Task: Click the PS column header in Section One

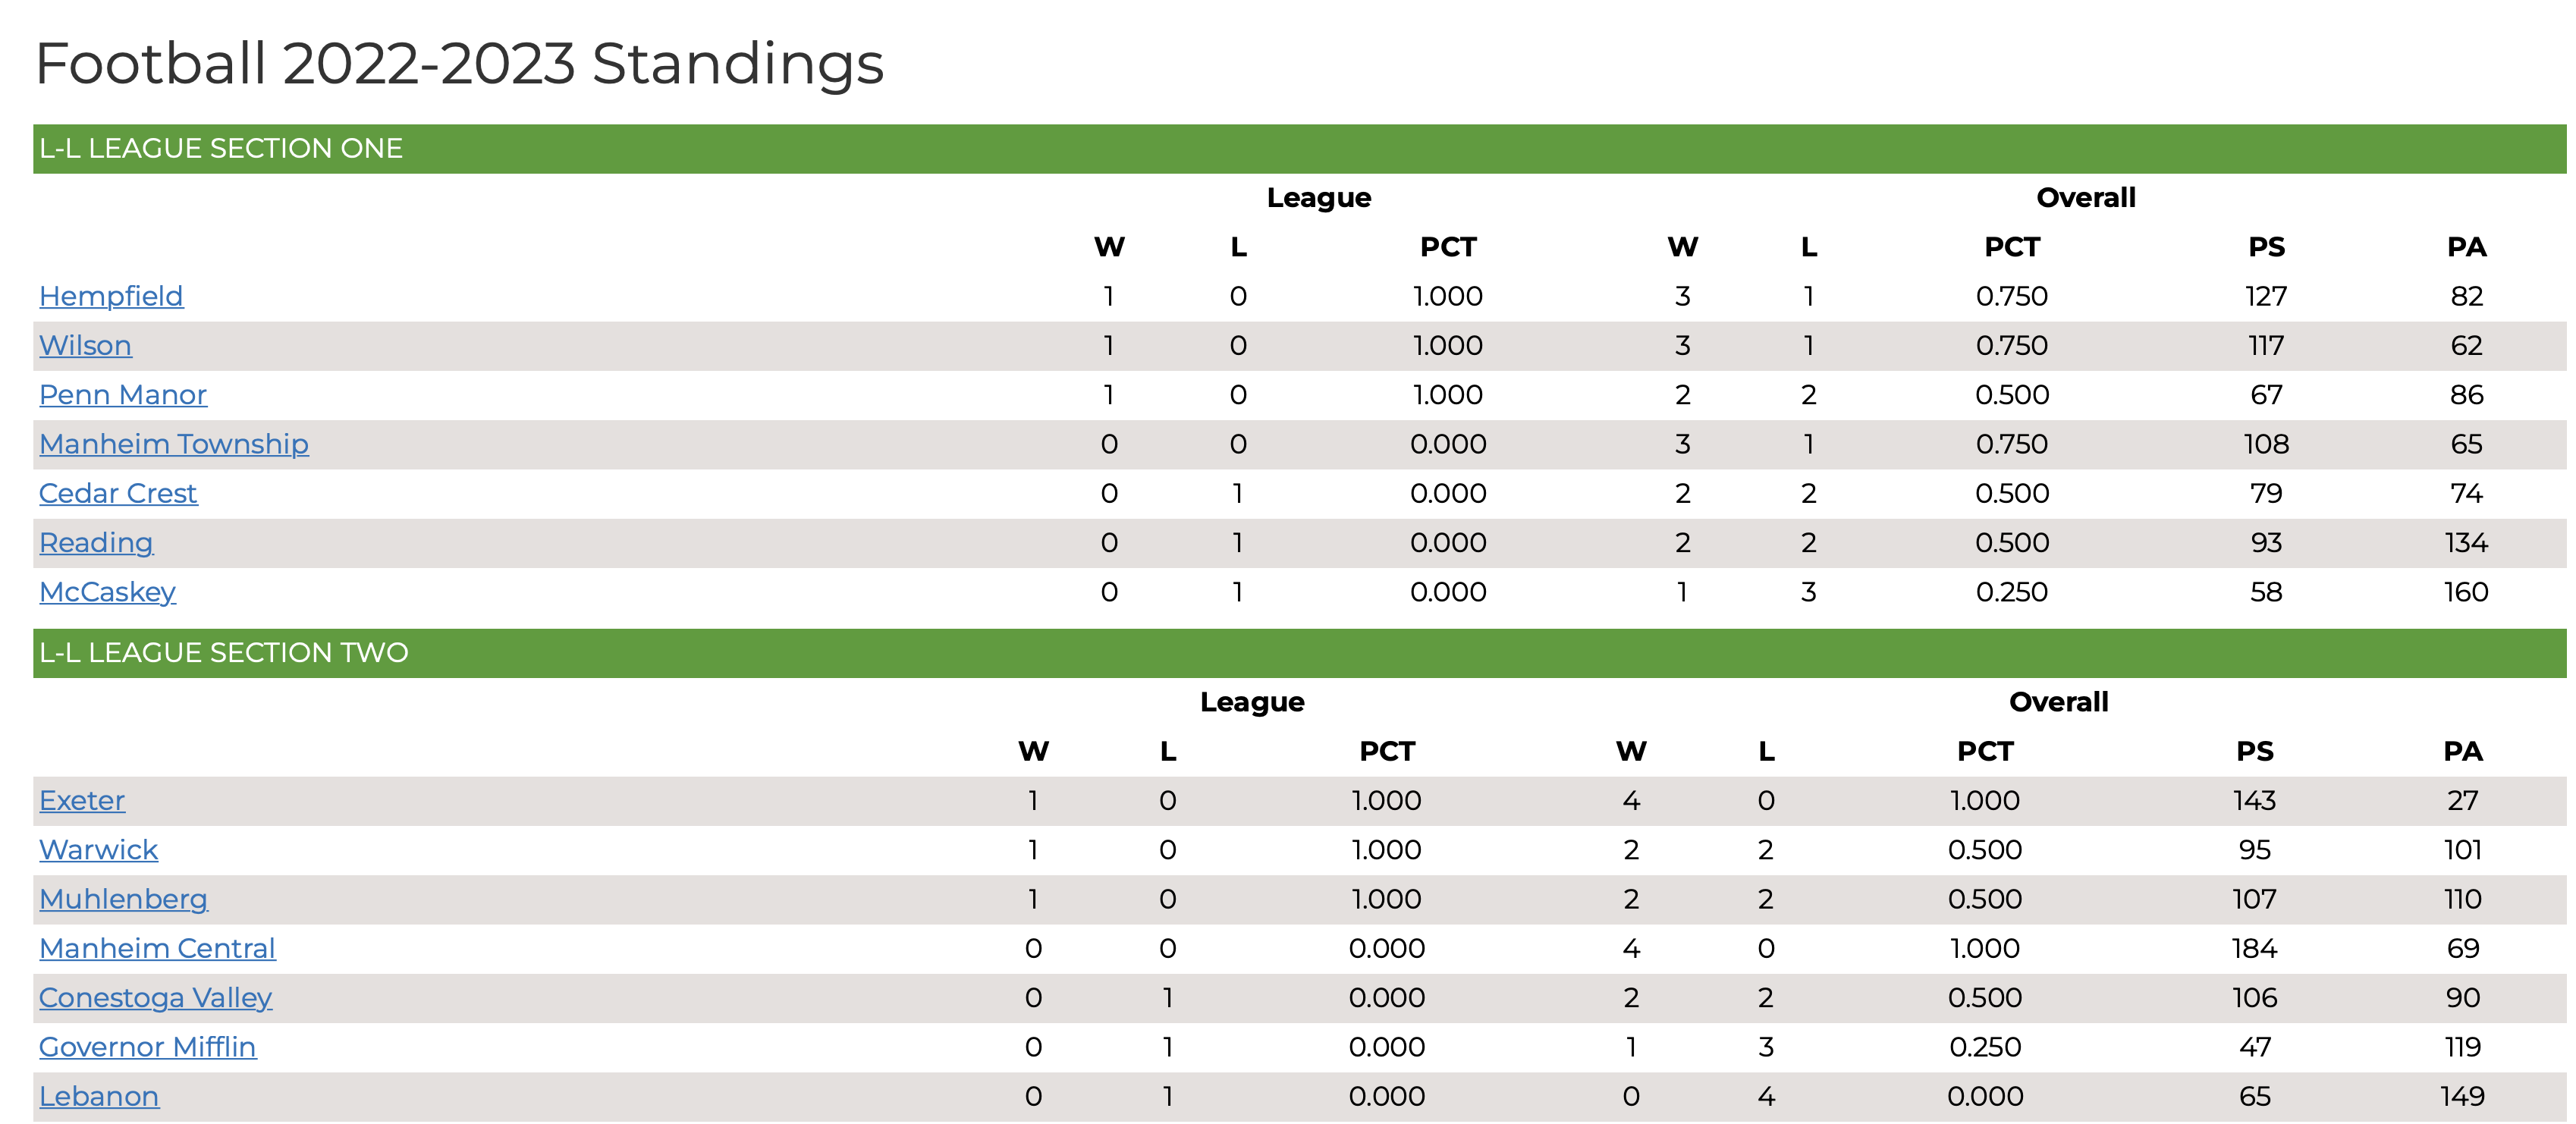Action: (x=2266, y=247)
